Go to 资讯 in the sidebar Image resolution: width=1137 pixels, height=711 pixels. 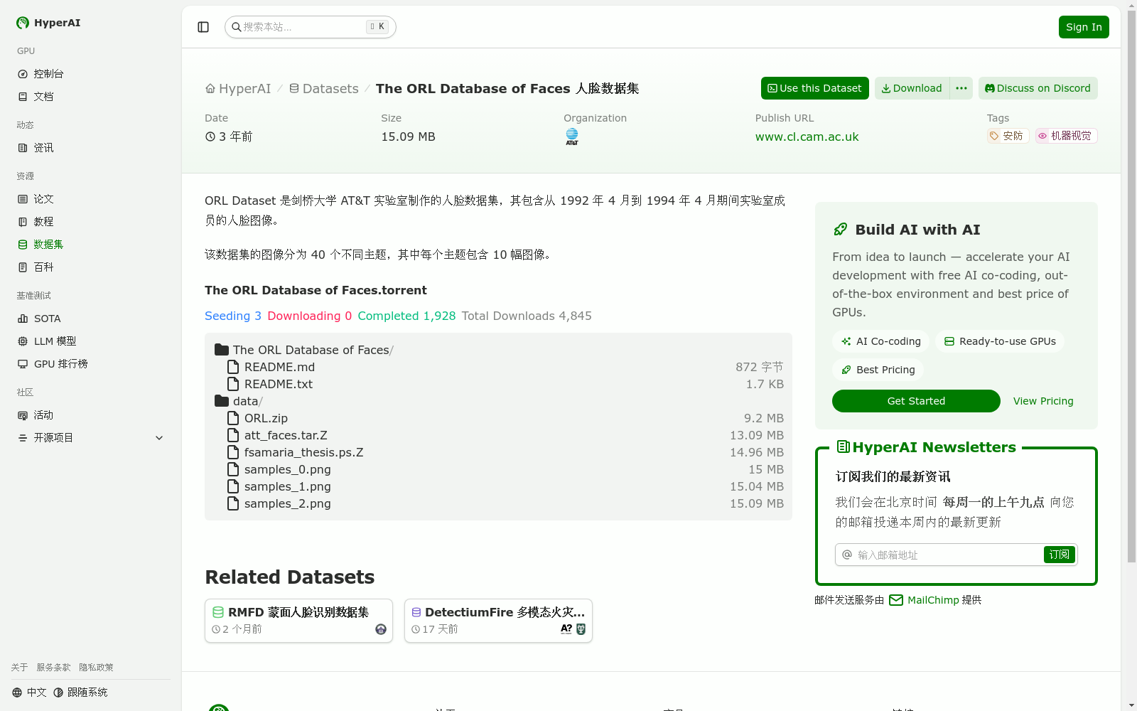[91, 148]
